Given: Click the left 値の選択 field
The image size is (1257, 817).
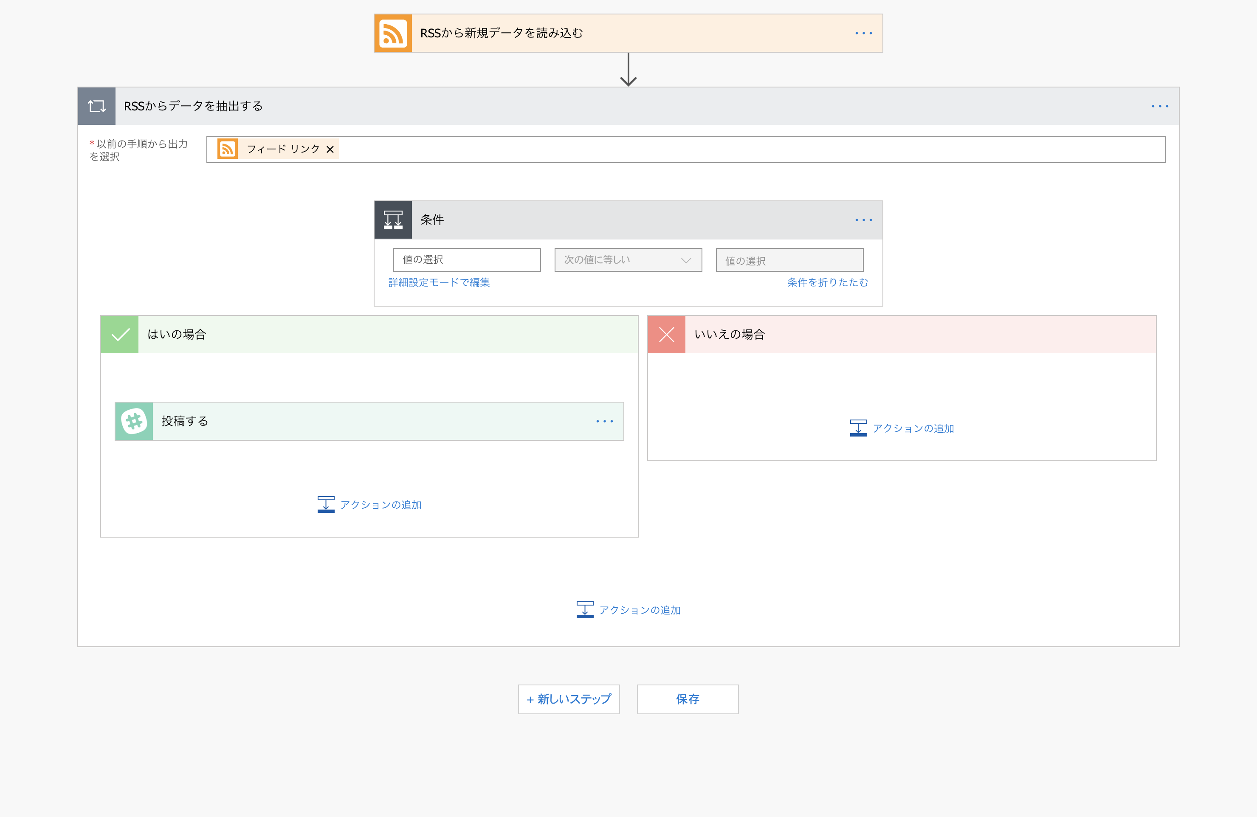Looking at the screenshot, I should coord(467,260).
